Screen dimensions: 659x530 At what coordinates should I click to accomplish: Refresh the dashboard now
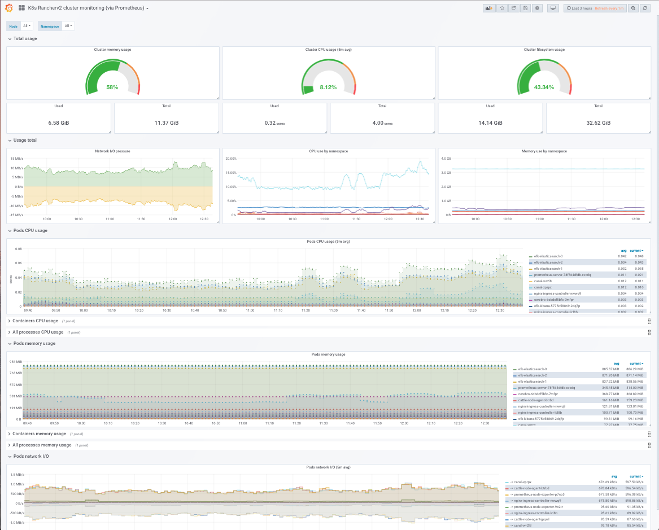(645, 8)
